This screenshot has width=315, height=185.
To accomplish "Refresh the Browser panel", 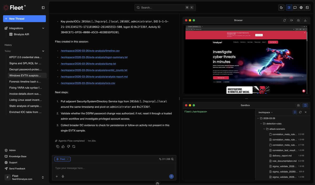I will (285, 20).
